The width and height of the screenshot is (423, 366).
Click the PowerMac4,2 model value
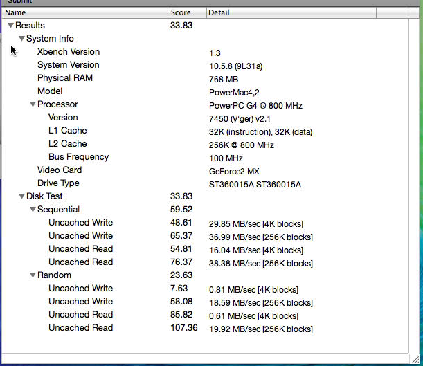pyautogui.click(x=234, y=93)
